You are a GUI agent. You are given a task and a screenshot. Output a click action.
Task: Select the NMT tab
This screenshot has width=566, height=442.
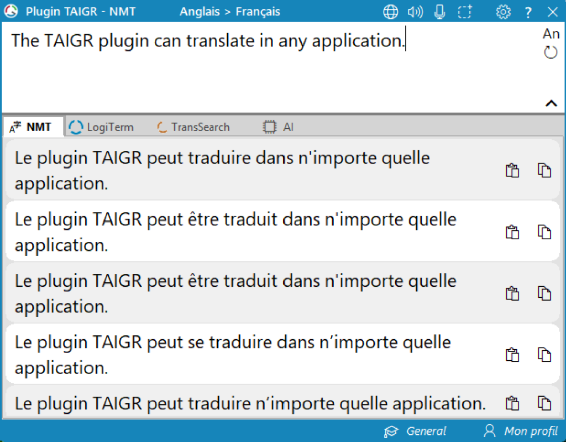pyautogui.click(x=32, y=127)
